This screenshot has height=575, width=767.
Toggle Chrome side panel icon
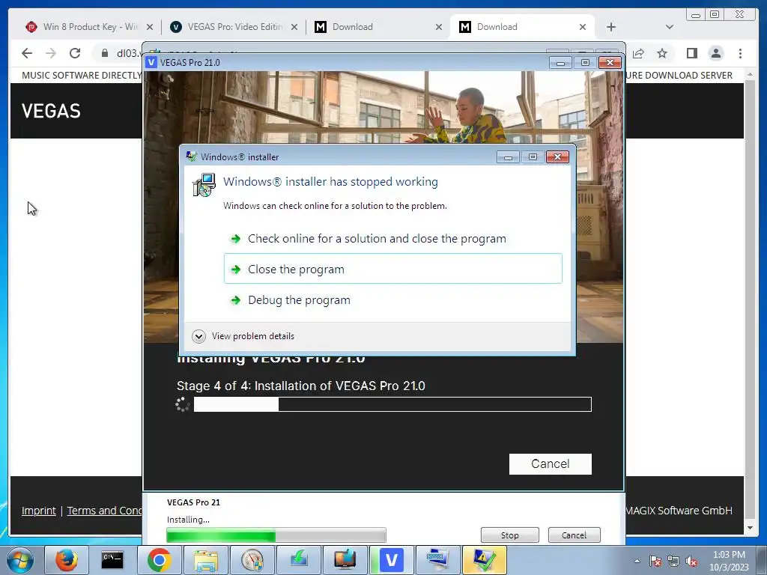tap(691, 53)
